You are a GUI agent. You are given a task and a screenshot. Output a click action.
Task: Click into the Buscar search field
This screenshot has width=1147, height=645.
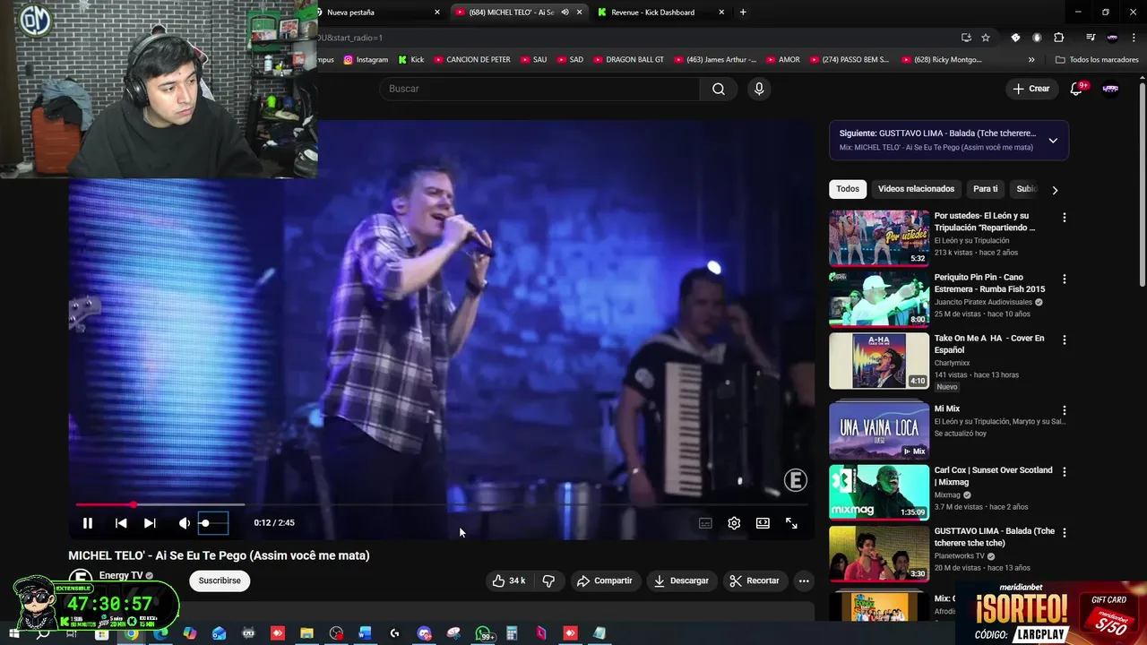539,89
